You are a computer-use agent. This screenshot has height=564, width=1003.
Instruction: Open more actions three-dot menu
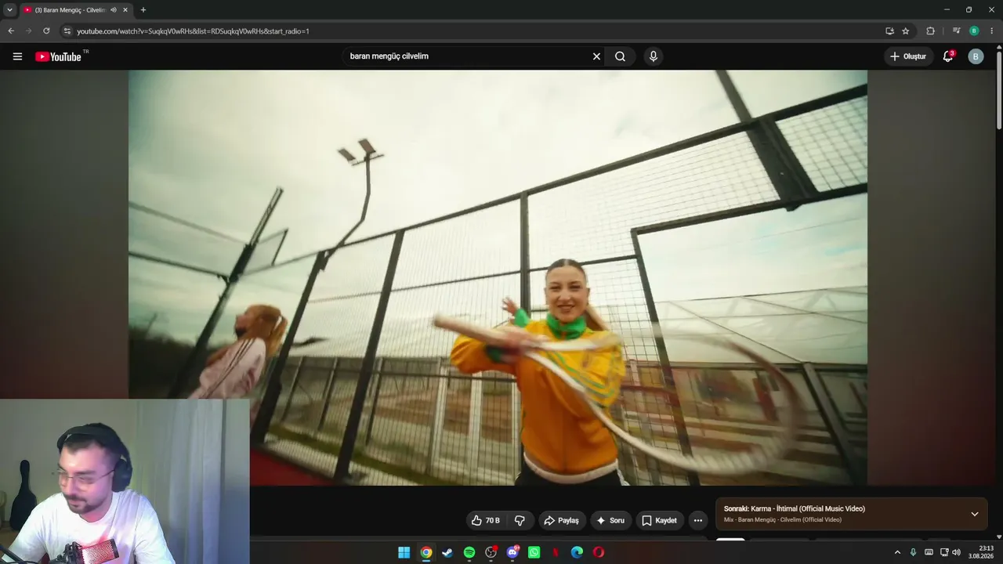pos(697,520)
